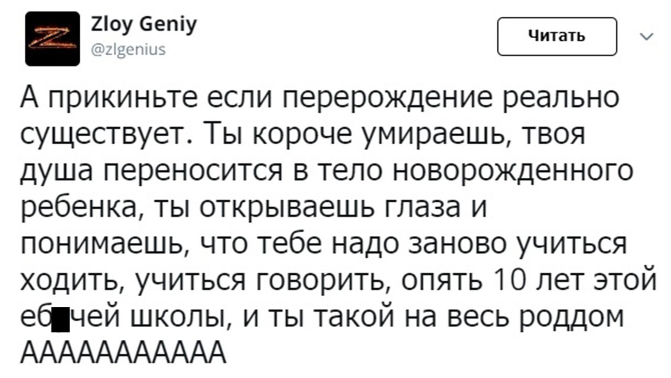Click the Zloy Geniy profile avatar
Image resolution: width=671 pixels, height=378 pixels.
pos(52,39)
